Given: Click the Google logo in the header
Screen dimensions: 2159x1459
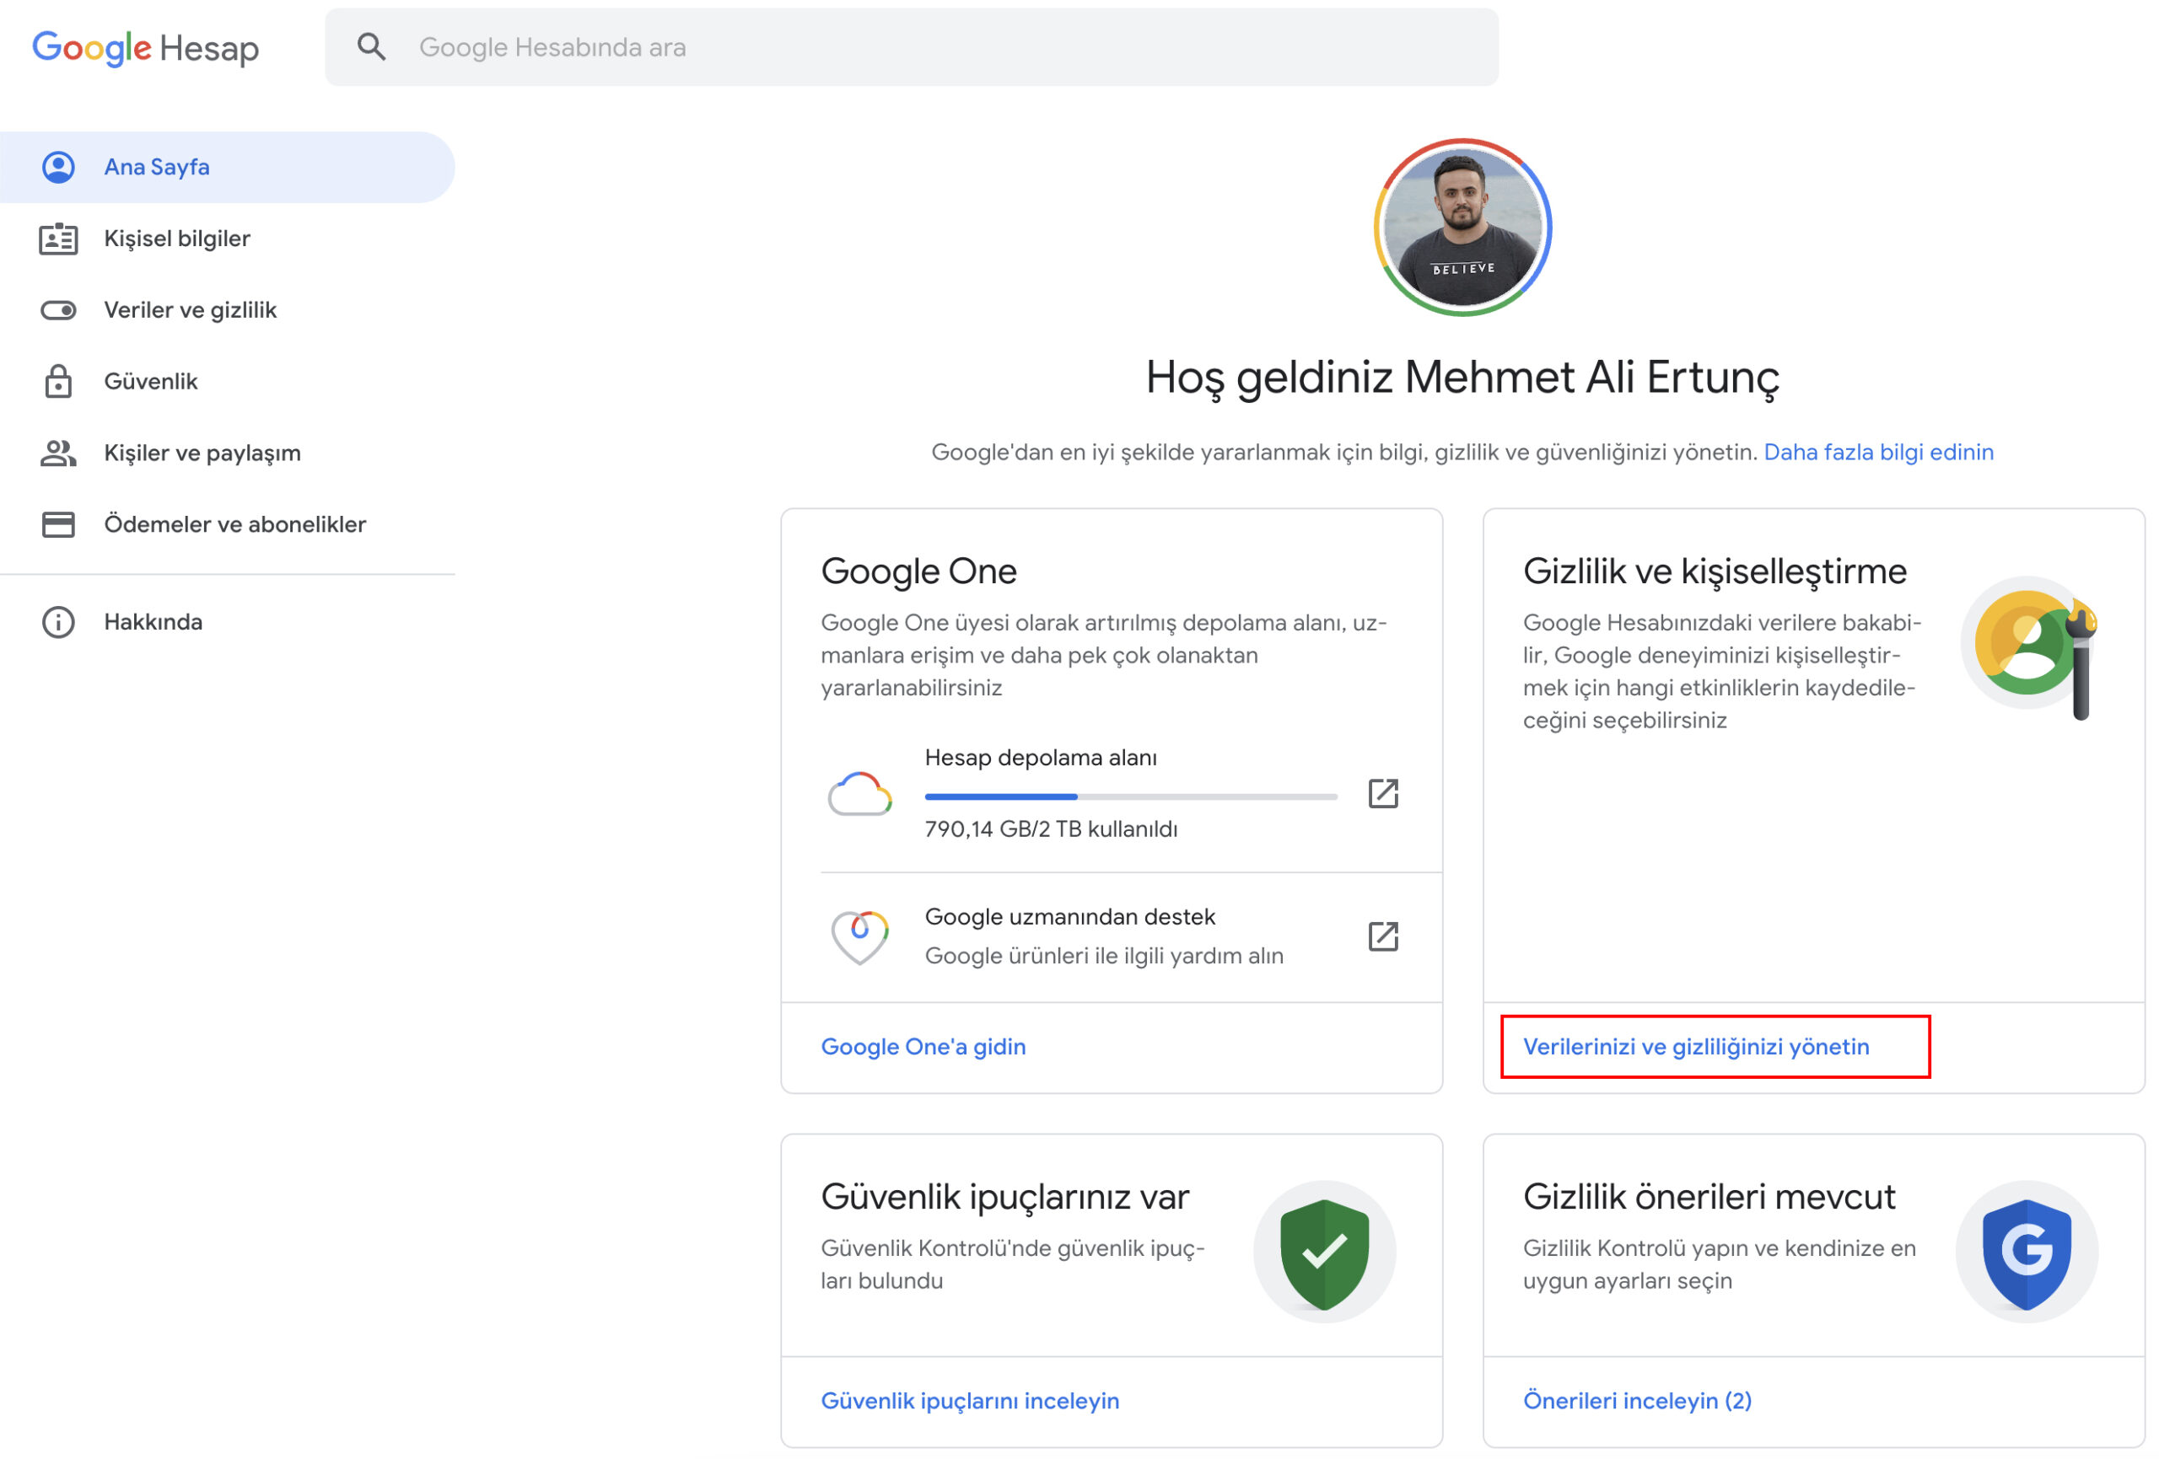Looking at the screenshot, I should (91, 47).
